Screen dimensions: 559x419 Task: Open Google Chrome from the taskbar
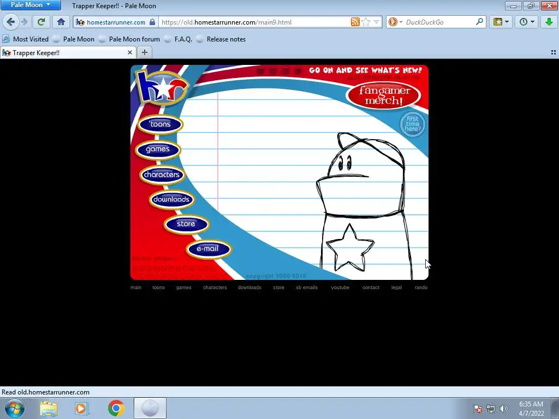pyautogui.click(x=116, y=408)
